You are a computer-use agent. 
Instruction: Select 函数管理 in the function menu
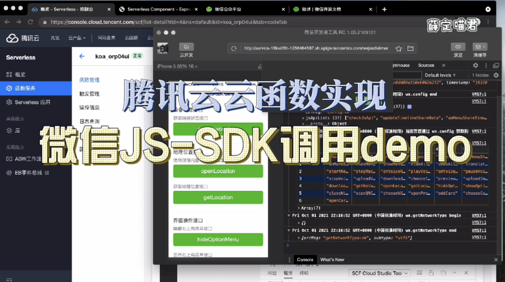coord(90,80)
